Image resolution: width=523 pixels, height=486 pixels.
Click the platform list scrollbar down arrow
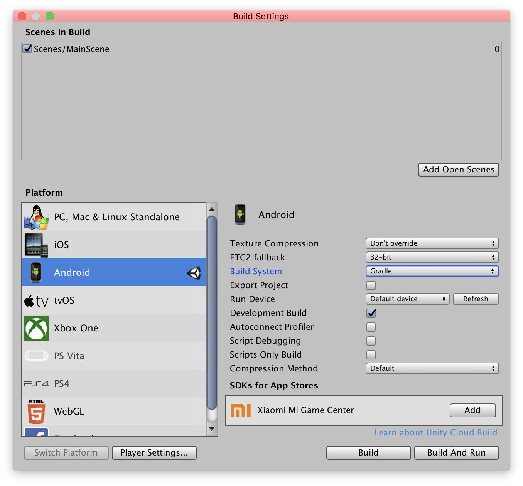point(211,429)
